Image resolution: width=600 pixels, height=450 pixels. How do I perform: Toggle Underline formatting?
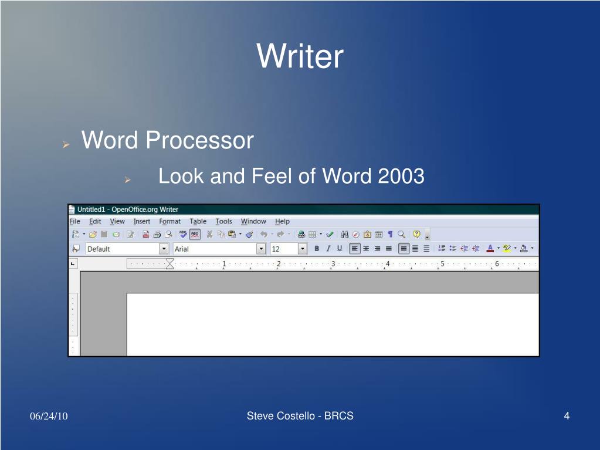point(340,249)
